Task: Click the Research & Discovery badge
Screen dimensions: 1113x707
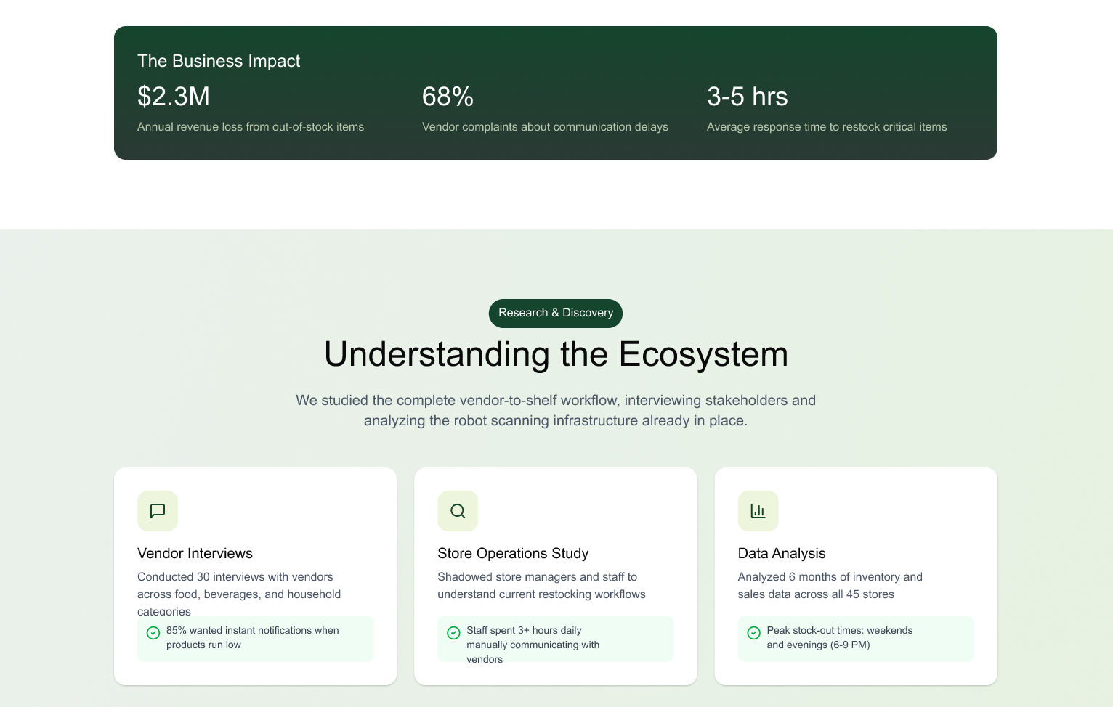Action: click(x=556, y=313)
